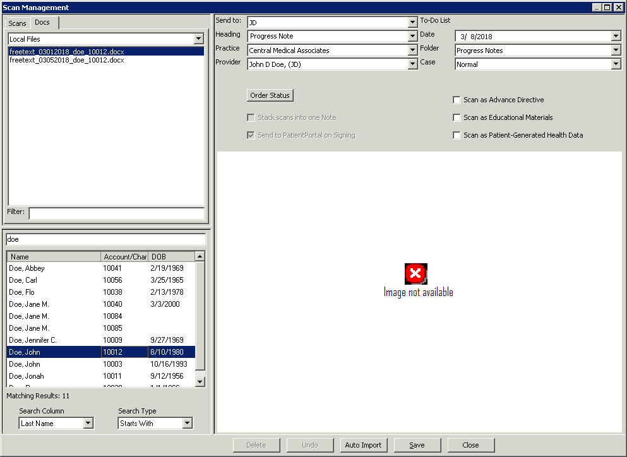
Task: Toggle Scan as Patient-Generated Health Data
Action: point(457,135)
